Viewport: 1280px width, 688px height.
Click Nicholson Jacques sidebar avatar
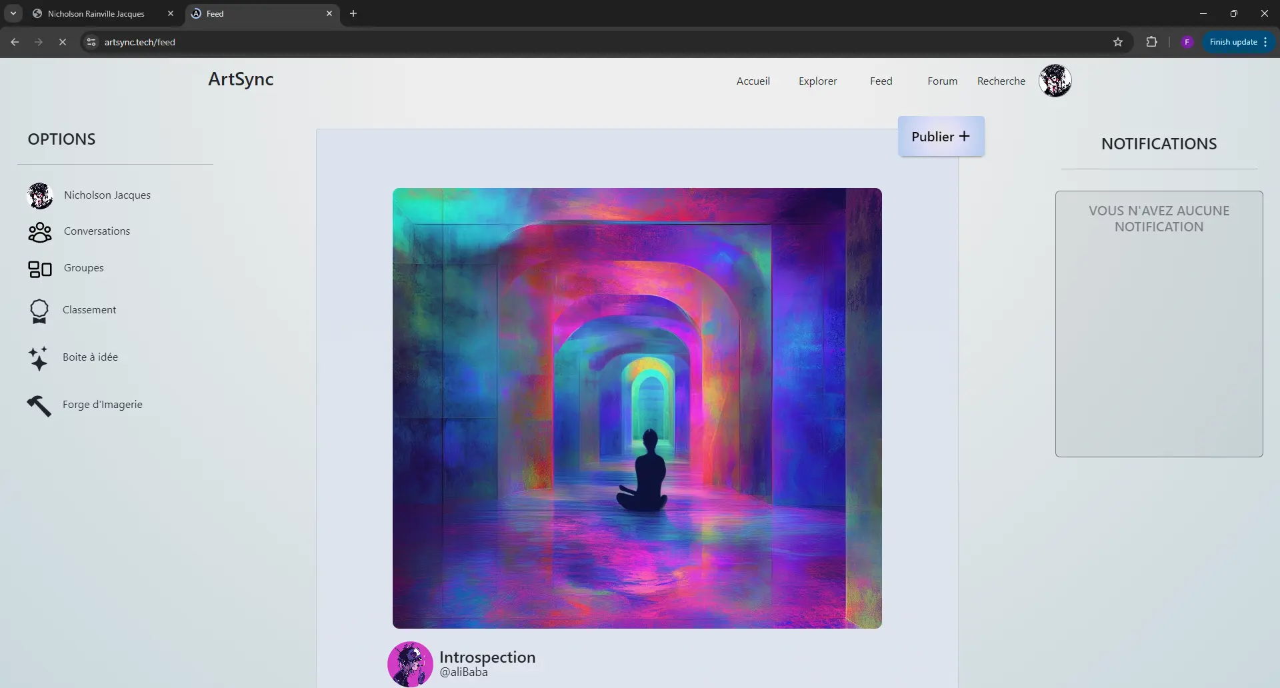(x=40, y=195)
